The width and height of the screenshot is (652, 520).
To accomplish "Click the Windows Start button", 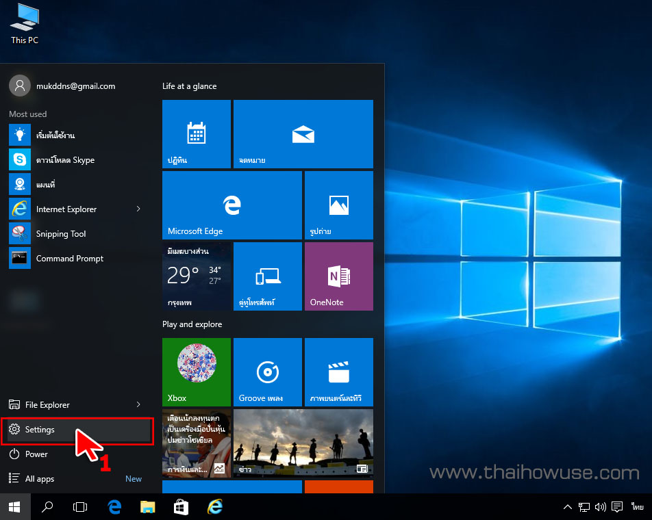I will click(x=15, y=507).
